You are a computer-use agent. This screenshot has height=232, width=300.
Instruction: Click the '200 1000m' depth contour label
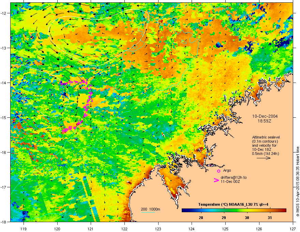point(150,209)
